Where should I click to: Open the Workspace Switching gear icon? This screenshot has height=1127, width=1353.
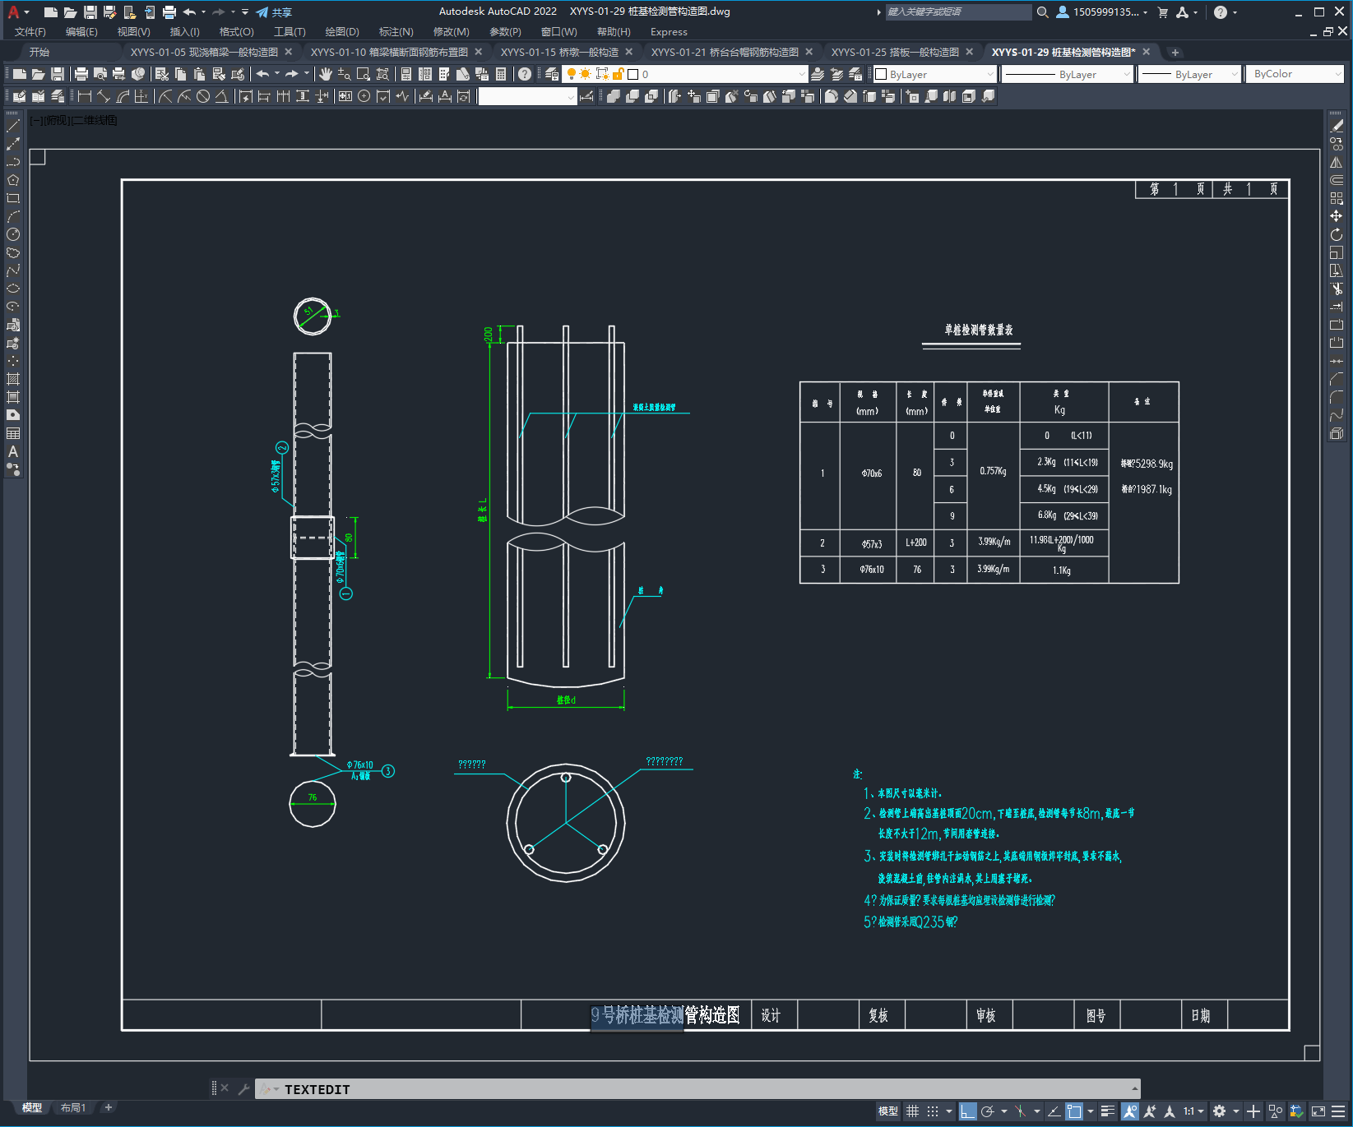pos(1220,1111)
